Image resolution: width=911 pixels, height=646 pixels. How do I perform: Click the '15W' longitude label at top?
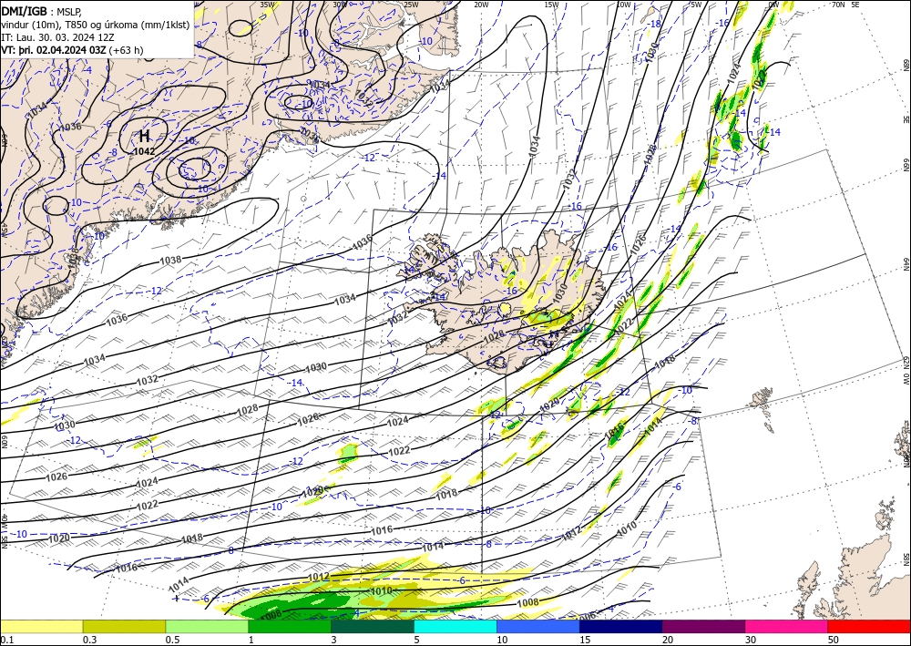coord(552,5)
